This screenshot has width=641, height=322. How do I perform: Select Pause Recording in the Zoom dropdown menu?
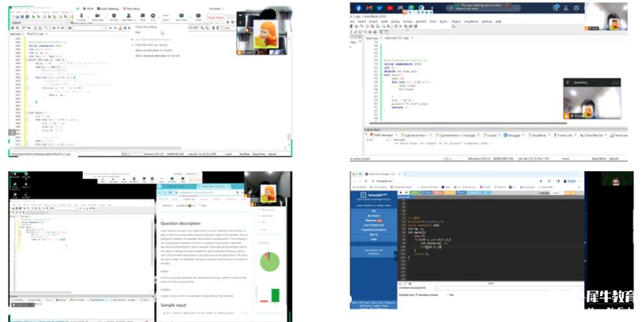click(x=146, y=27)
